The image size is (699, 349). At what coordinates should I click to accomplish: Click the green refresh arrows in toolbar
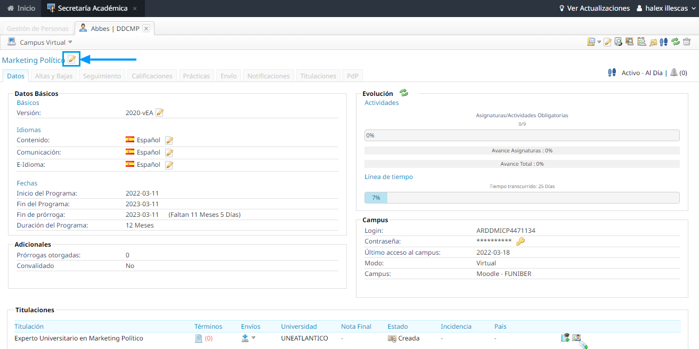point(676,42)
